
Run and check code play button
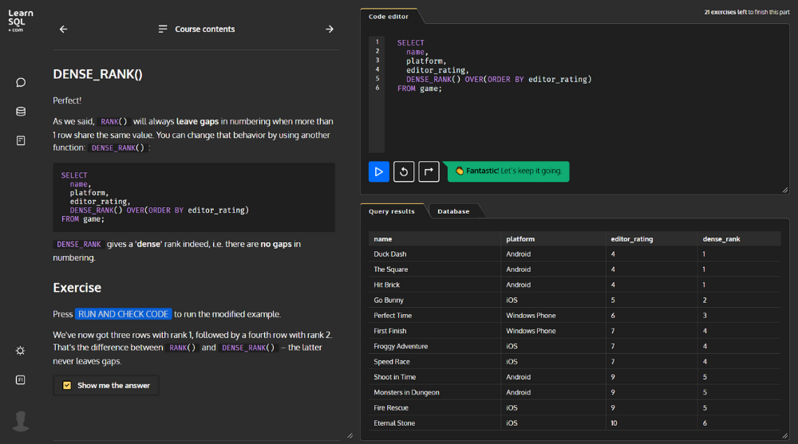pyautogui.click(x=378, y=171)
